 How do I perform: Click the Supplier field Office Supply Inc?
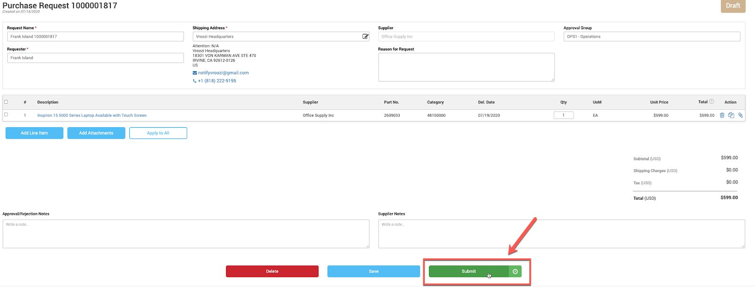pyautogui.click(x=466, y=36)
